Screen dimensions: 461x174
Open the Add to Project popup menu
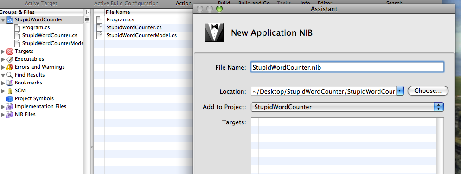point(347,107)
